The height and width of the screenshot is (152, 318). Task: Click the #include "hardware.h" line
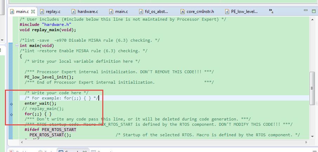point(45,25)
